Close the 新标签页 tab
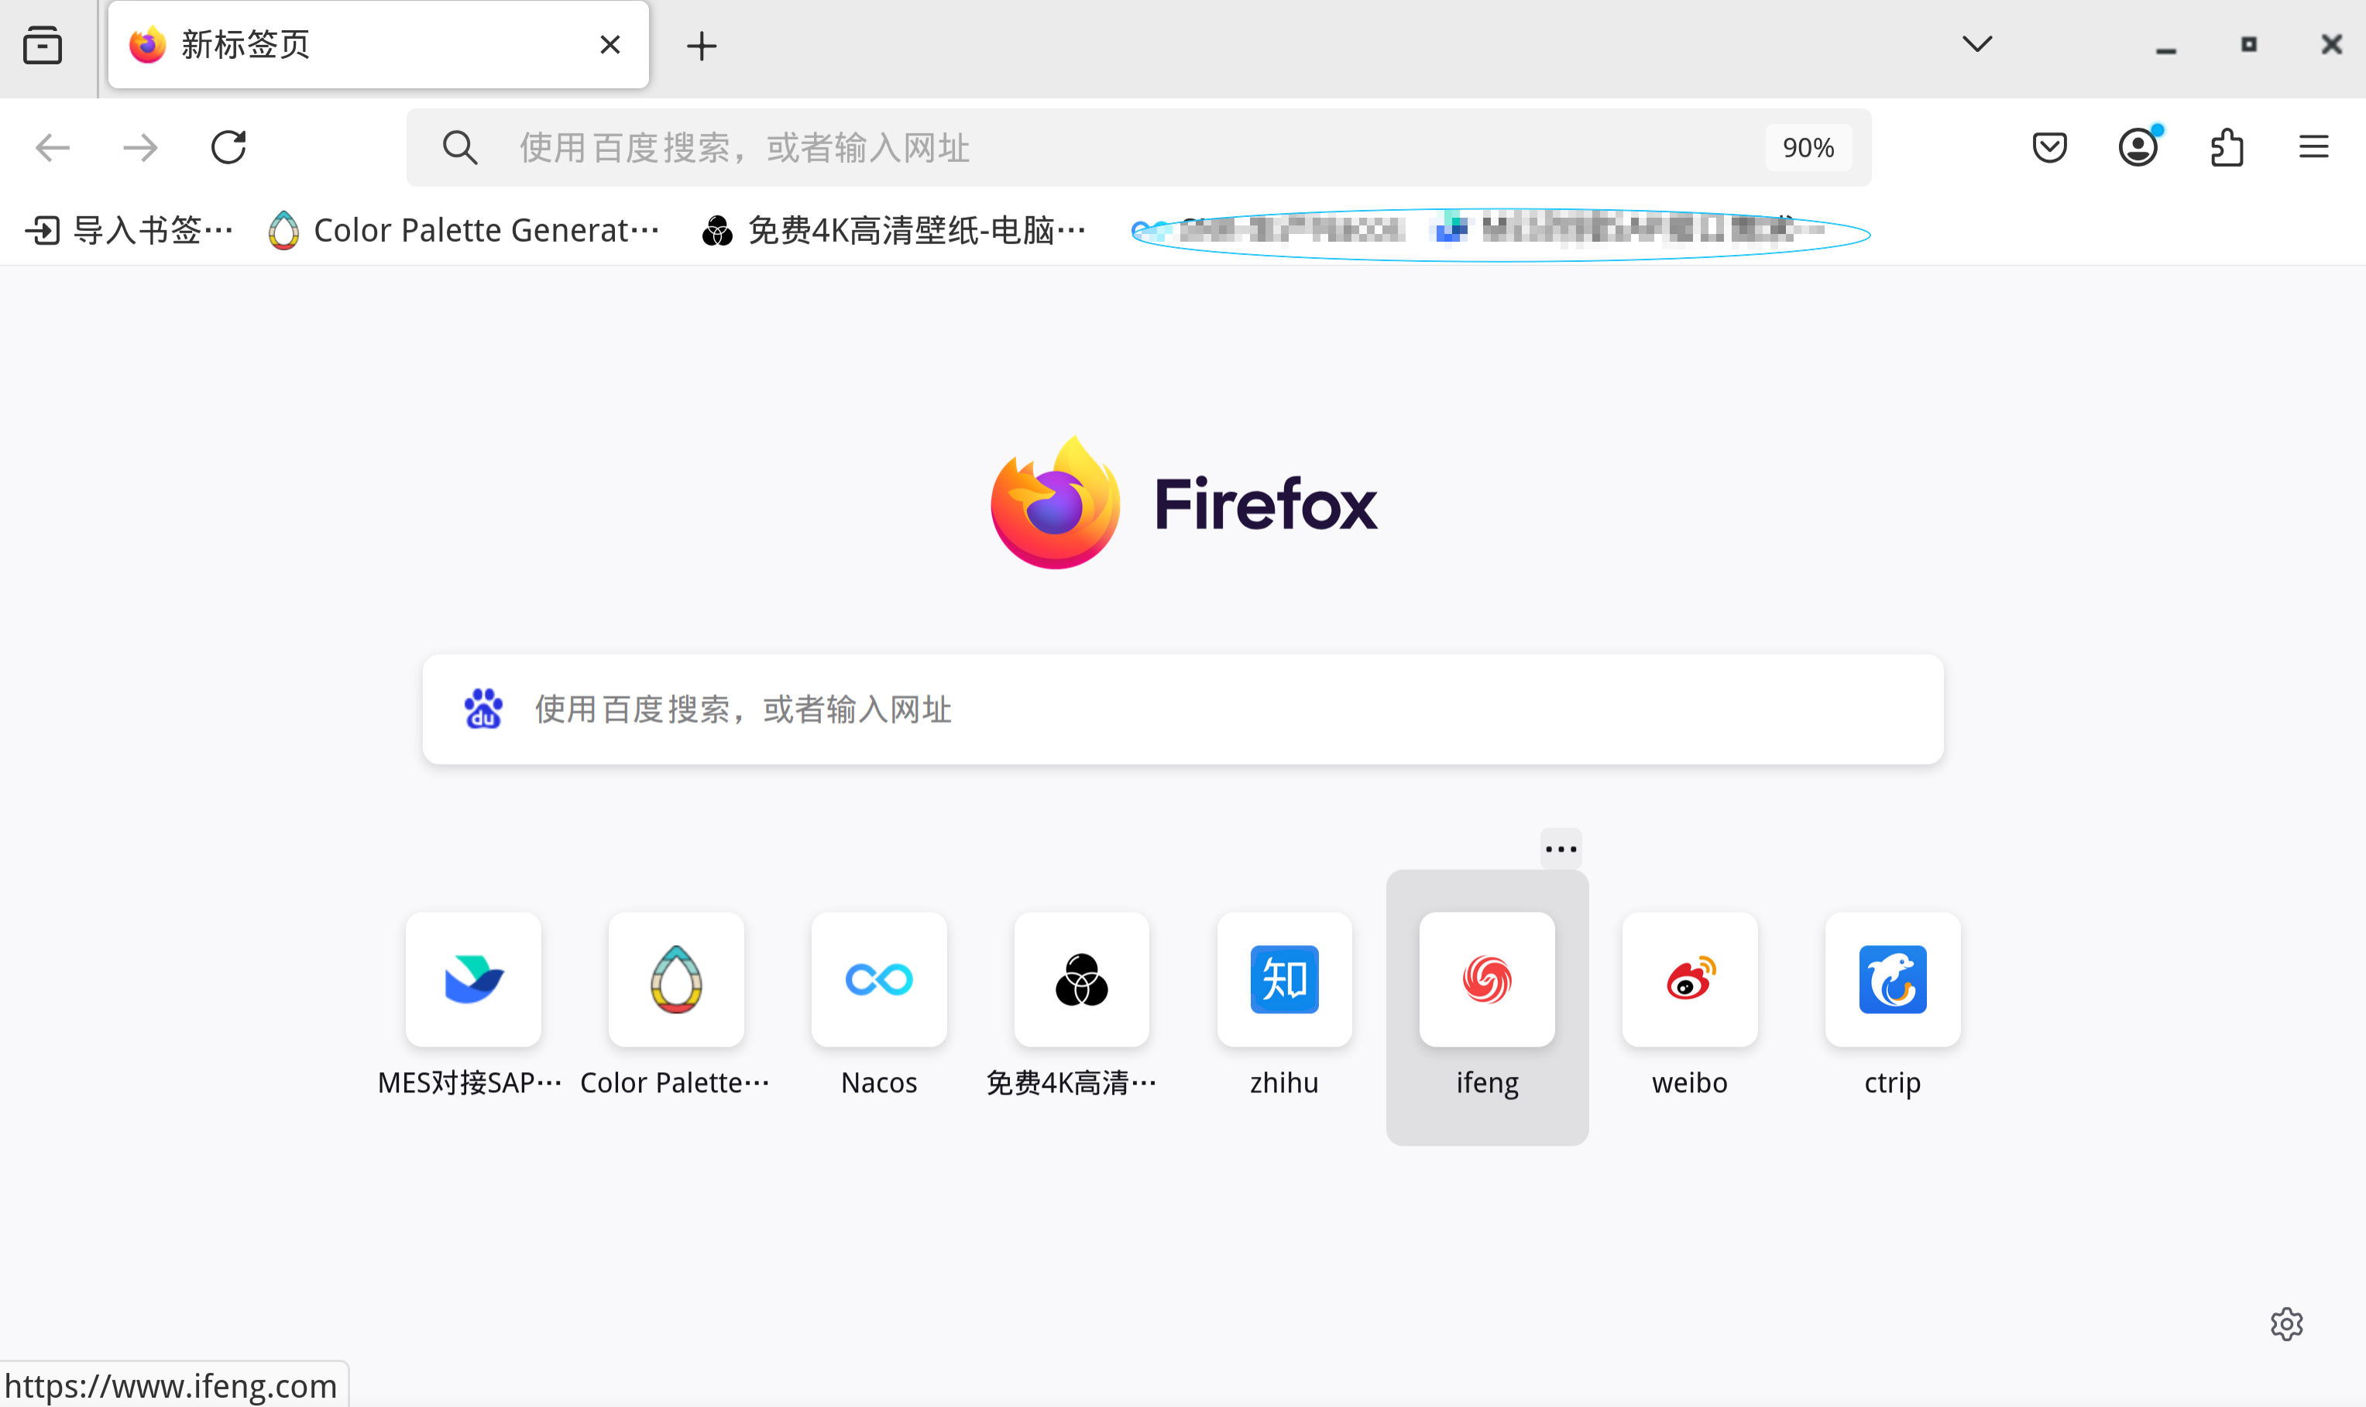The width and height of the screenshot is (2366, 1407). (610, 45)
